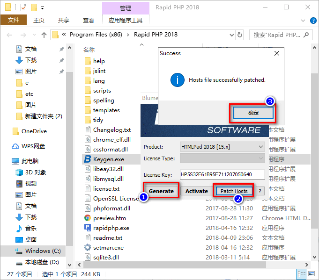Screen dimensions: 319x280
Task: Open 音乐 folder in the sidebar
Action: (26, 229)
